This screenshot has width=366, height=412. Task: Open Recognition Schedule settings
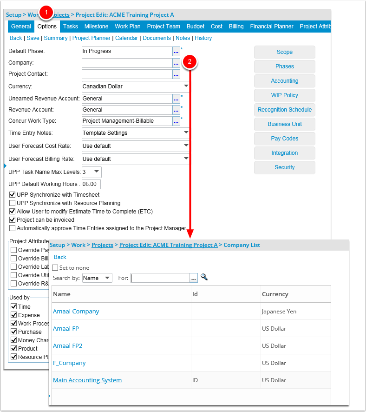tap(284, 110)
